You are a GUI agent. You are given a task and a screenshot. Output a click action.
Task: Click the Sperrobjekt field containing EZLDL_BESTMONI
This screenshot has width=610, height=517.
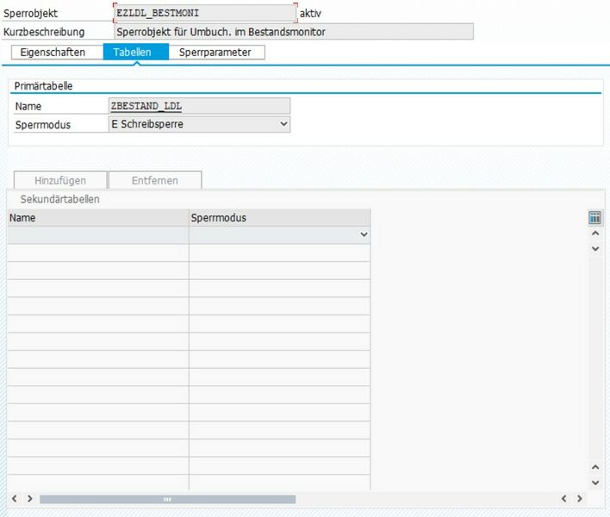click(204, 14)
